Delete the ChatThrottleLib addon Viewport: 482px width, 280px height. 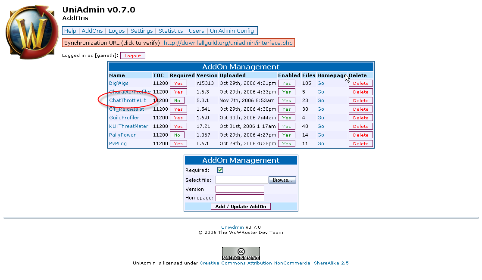pyautogui.click(x=360, y=100)
